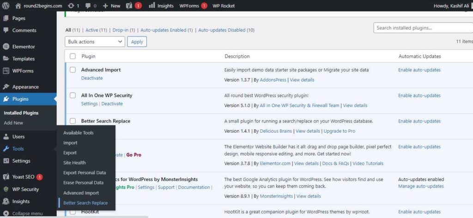
Task: Check the Advanced Import plugin checkbox
Action: click(73, 70)
